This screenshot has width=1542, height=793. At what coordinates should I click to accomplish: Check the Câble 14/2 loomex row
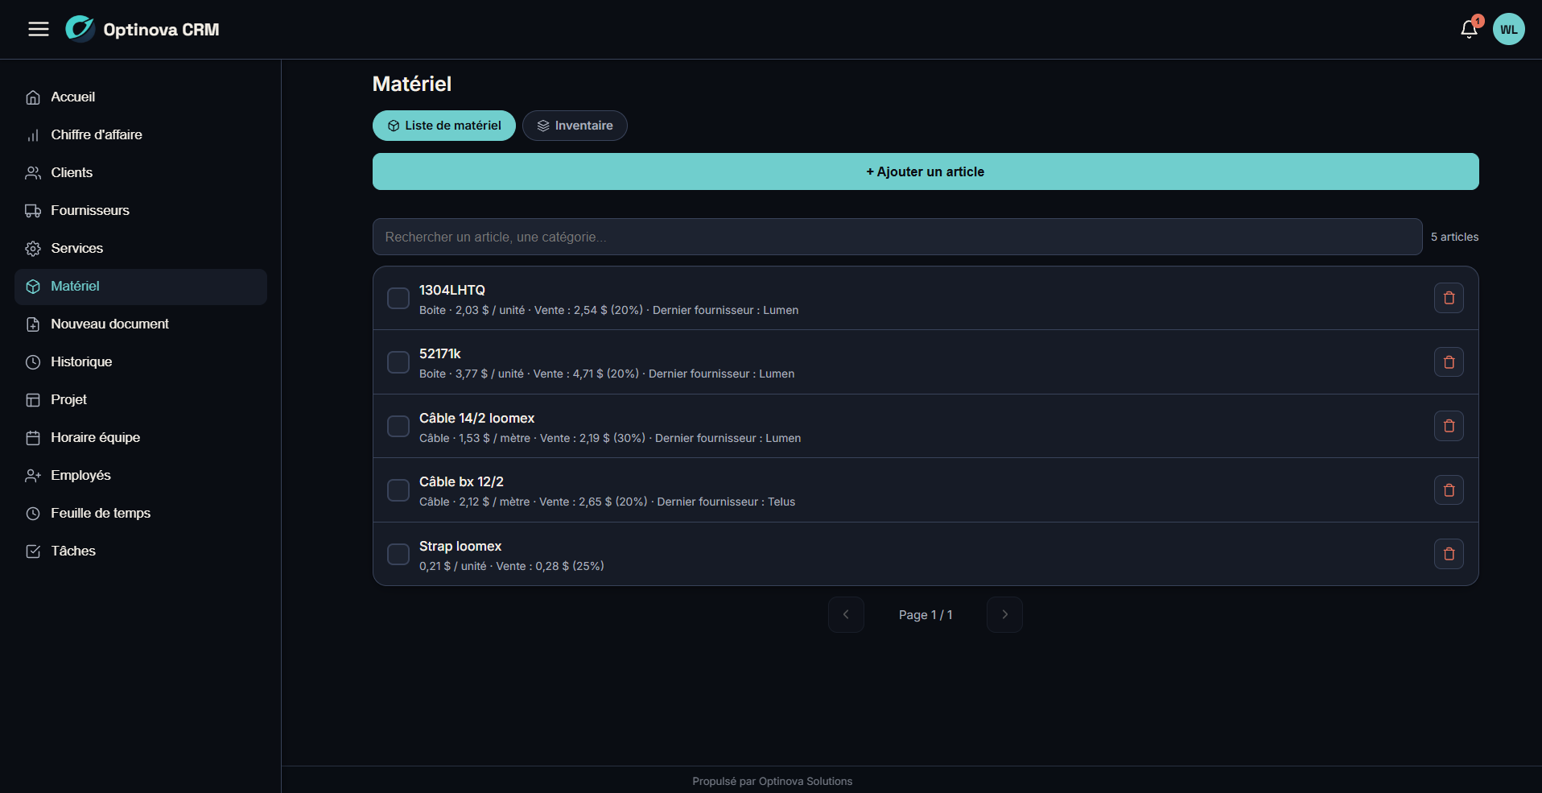[x=398, y=426]
